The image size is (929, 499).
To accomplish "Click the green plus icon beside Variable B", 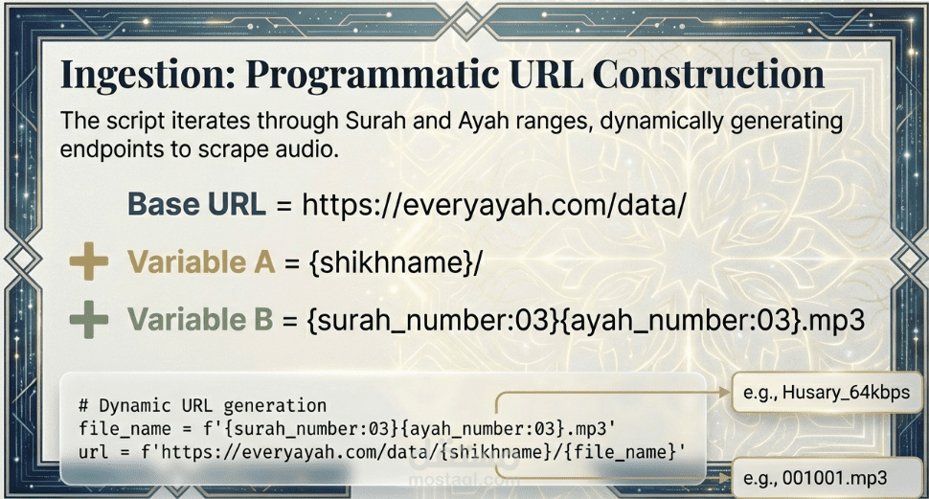I will [x=89, y=320].
